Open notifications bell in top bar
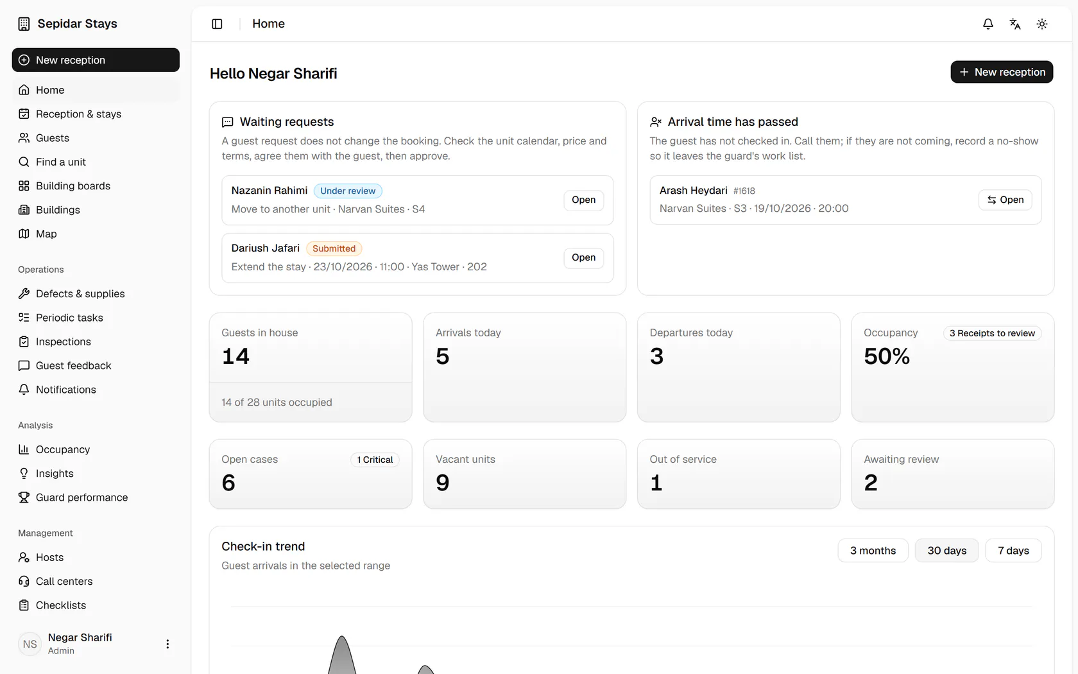The height and width of the screenshot is (674, 1078). [x=988, y=24]
